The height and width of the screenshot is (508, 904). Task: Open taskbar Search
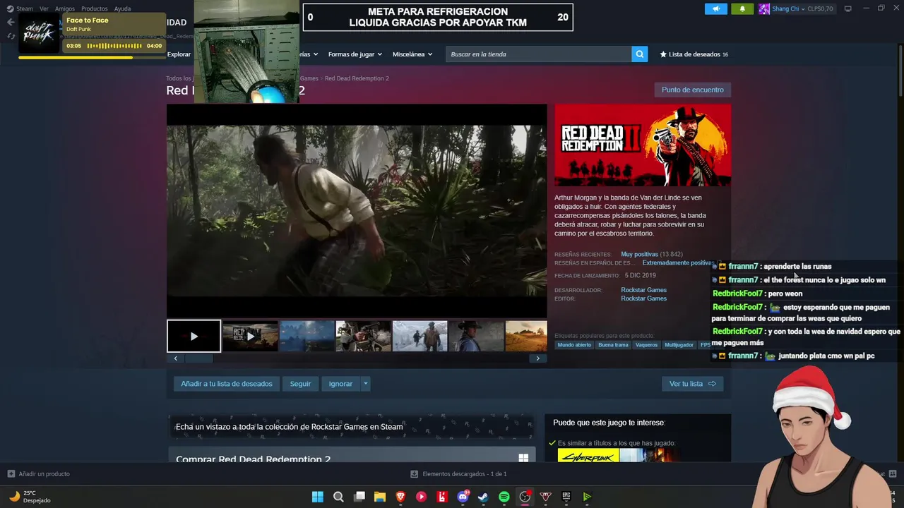[338, 497]
